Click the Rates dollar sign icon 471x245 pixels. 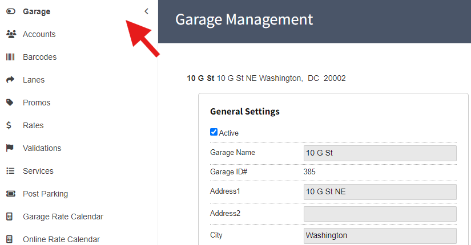9,125
